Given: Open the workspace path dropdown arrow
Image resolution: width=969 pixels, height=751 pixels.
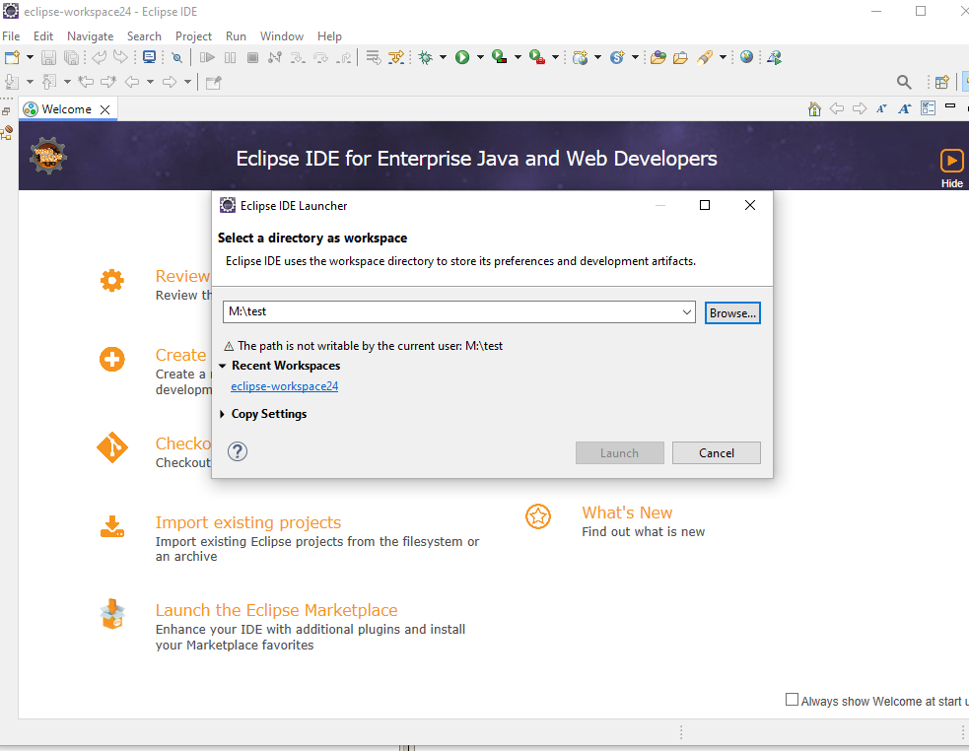Looking at the screenshot, I should (687, 312).
